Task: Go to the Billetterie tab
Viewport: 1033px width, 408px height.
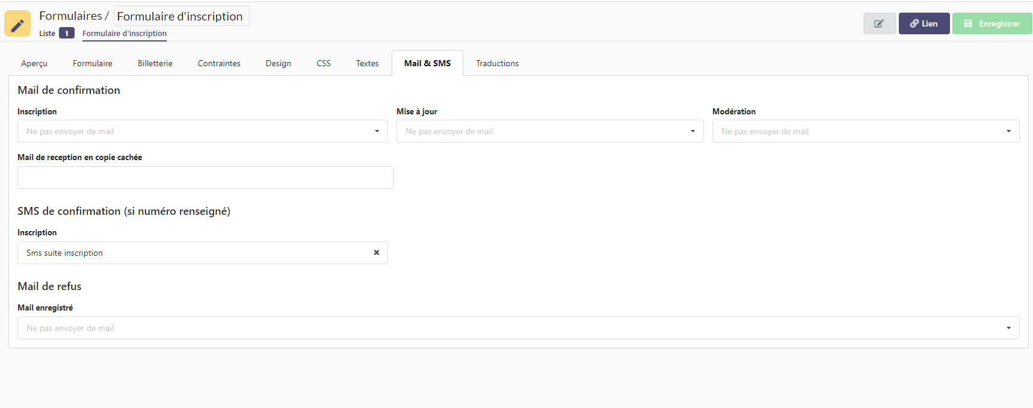Action: click(155, 63)
